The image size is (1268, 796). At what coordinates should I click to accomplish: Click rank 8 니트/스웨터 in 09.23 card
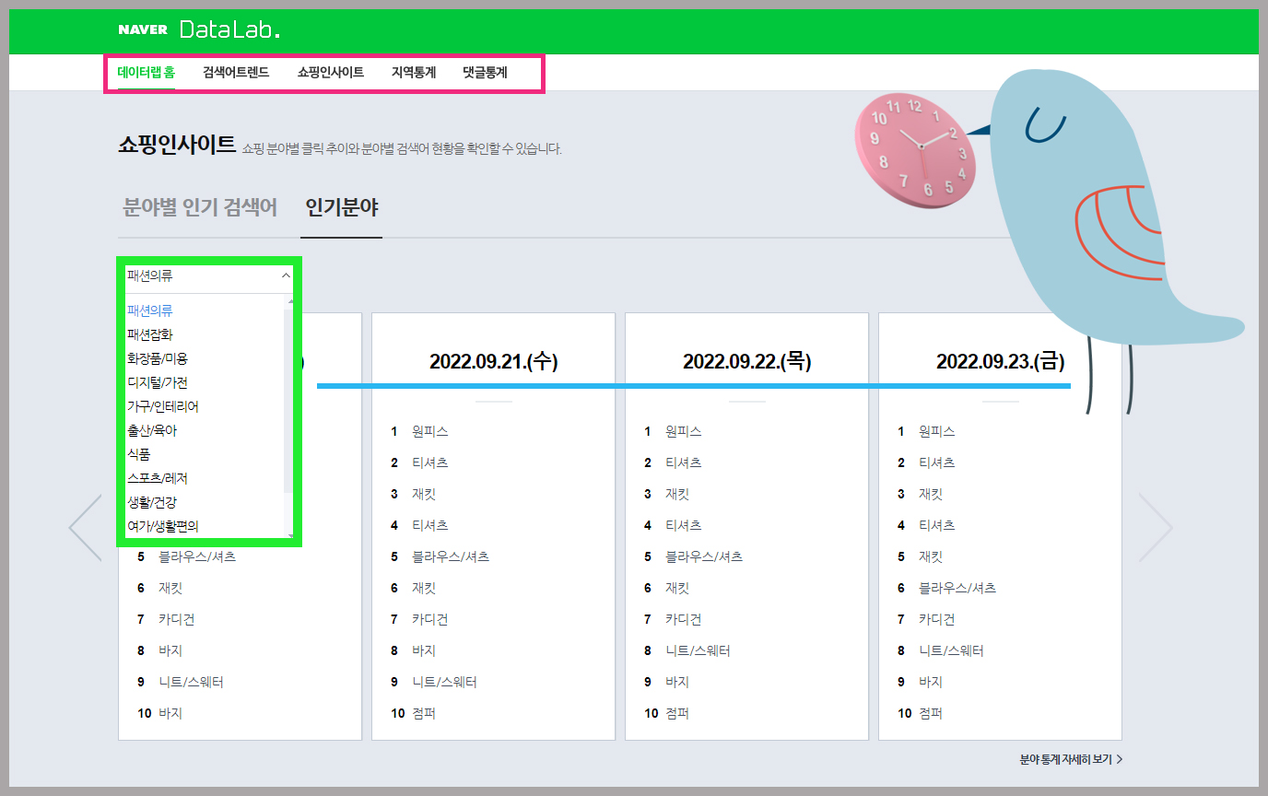click(x=951, y=650)
